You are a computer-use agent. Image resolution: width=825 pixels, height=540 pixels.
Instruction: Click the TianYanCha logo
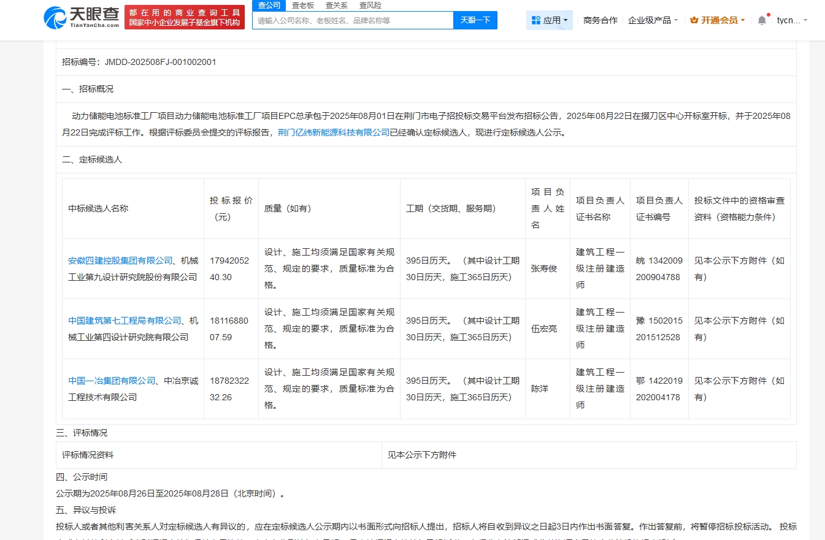click(x=81, y=18)
